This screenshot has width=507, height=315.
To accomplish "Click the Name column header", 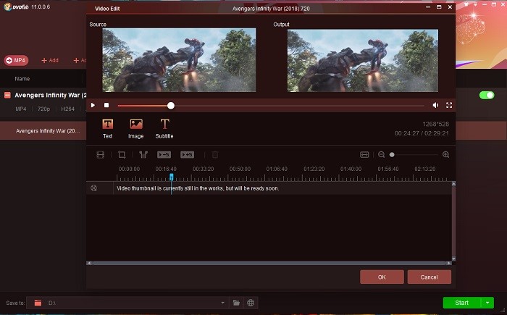I will coord(22,79).
